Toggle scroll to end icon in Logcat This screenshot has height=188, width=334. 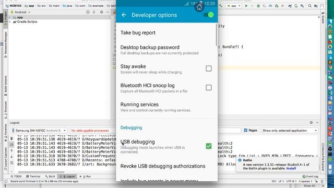[11, 145]
